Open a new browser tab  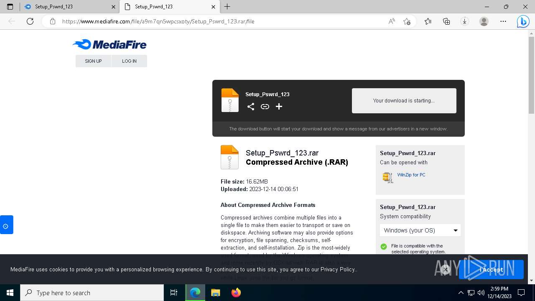click(x=227, y=7)
